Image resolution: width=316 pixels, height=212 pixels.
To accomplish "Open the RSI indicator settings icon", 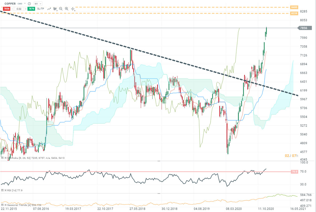I will (2, 190).
